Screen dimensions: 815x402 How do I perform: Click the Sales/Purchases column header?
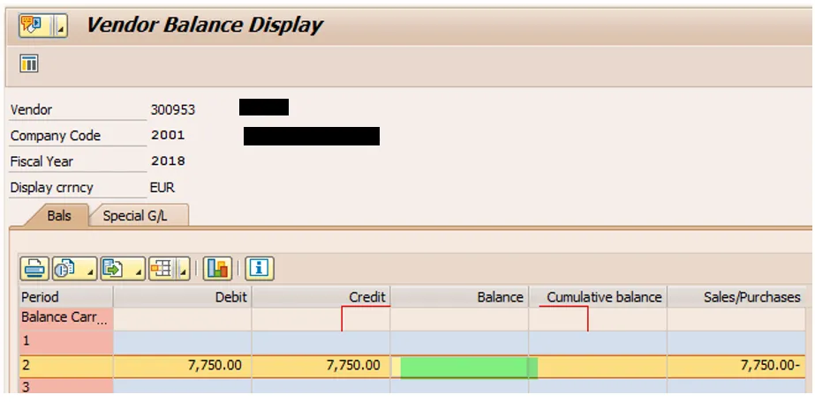coord(736,297)
